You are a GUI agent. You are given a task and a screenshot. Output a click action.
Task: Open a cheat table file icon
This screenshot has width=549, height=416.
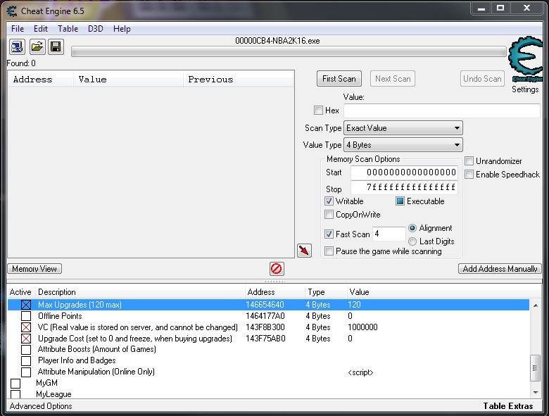tap(37, 46)
